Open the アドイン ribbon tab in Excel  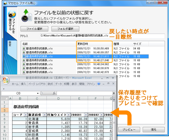coord(91,84)
